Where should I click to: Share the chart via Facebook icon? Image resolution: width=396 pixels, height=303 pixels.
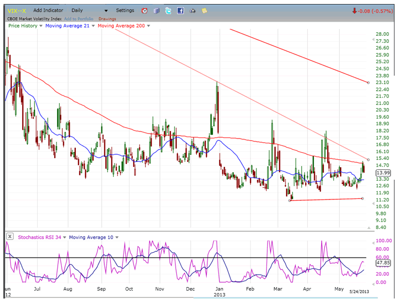(x=180, y=11)
